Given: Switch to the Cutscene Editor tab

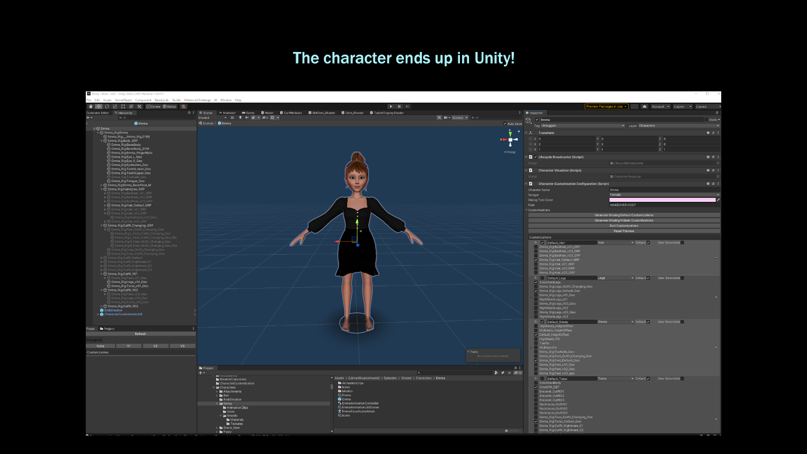Looking at the screenshot, I should (x=98, y=112).
